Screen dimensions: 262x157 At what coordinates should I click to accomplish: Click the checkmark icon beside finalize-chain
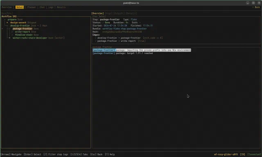click(12, 35)
